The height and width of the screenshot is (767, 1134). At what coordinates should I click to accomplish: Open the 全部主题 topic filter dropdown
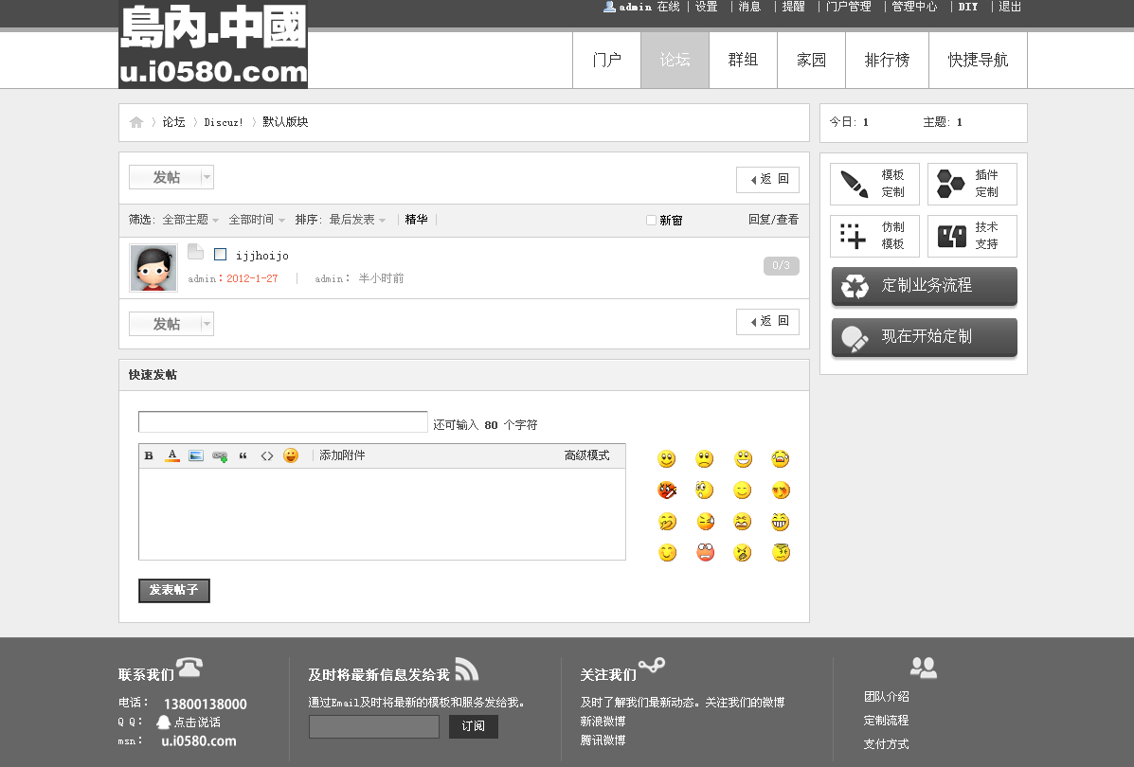point(187,219)
